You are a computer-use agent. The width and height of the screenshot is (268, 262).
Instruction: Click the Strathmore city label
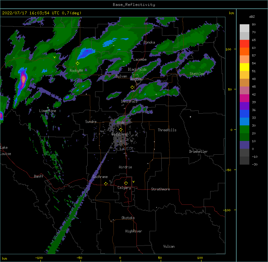click(160, 189)
